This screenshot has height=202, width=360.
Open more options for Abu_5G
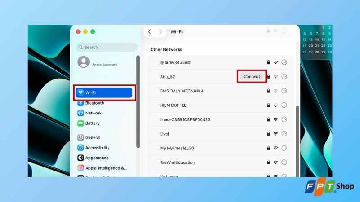[x=284, y=76]
